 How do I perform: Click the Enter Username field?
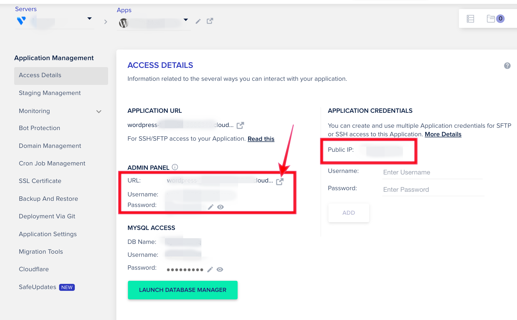point(432,172)
